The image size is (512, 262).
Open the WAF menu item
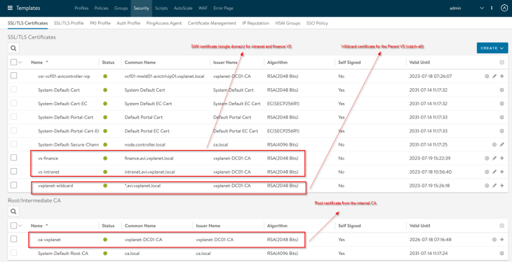[203, 8]
